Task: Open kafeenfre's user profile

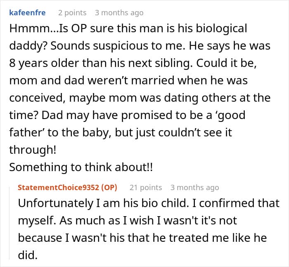Action: 27,13
